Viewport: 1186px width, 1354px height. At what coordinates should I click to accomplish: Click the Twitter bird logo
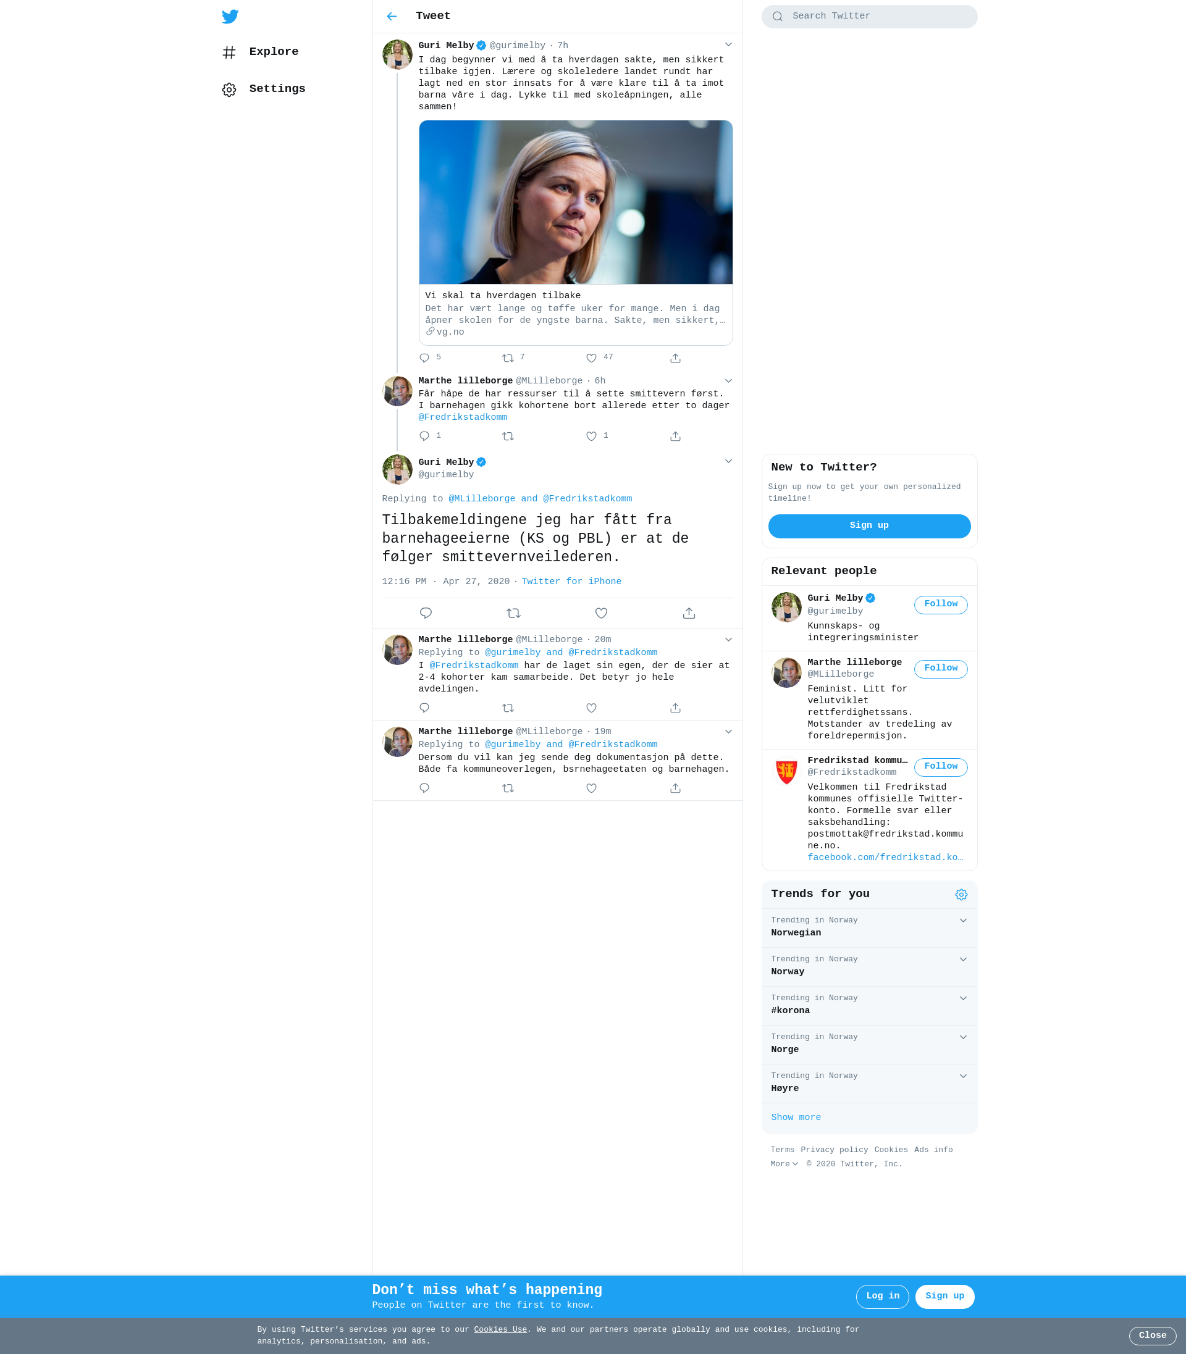pyautogui.click(x=230, y=17)
